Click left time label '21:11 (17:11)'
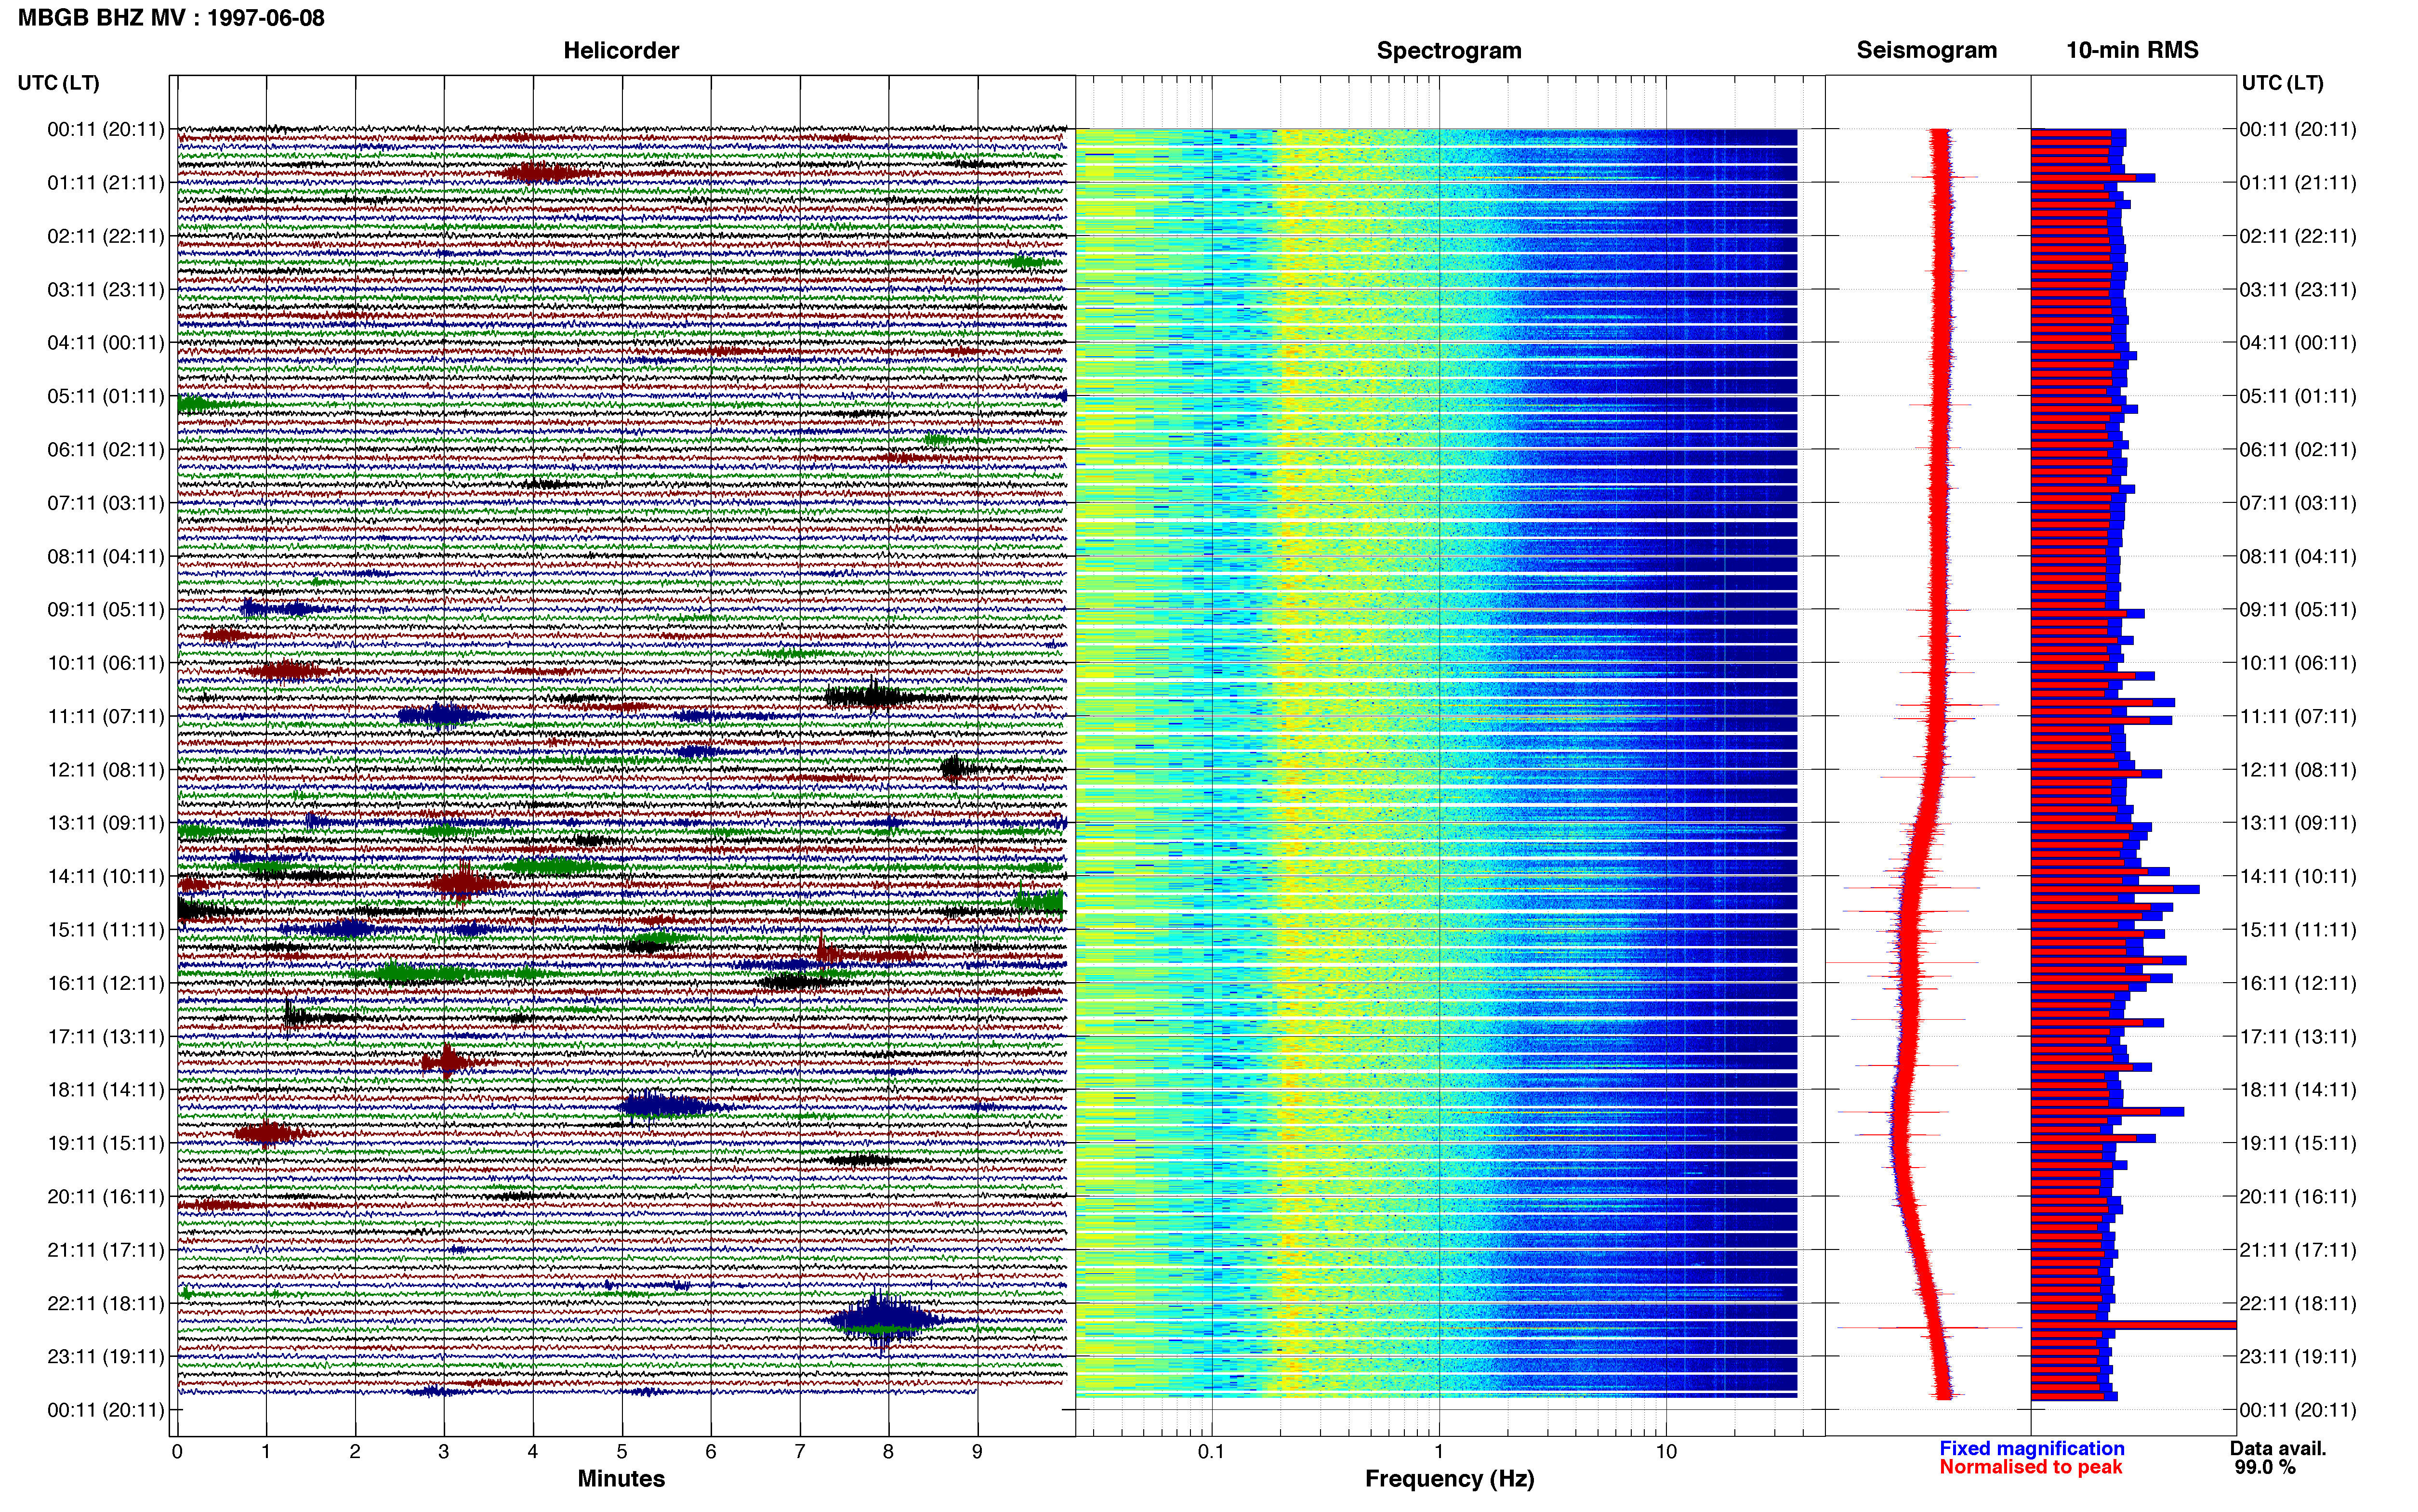The height and width of the screenshot is (1512, 2418). [x=106, y=1250]
